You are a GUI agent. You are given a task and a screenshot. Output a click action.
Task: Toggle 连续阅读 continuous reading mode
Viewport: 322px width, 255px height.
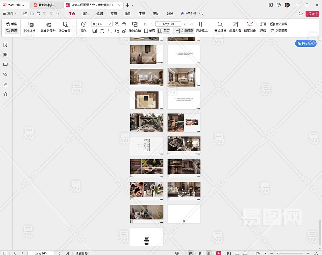184,31
